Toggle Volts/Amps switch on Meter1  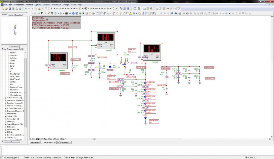[x=64, y=65]
